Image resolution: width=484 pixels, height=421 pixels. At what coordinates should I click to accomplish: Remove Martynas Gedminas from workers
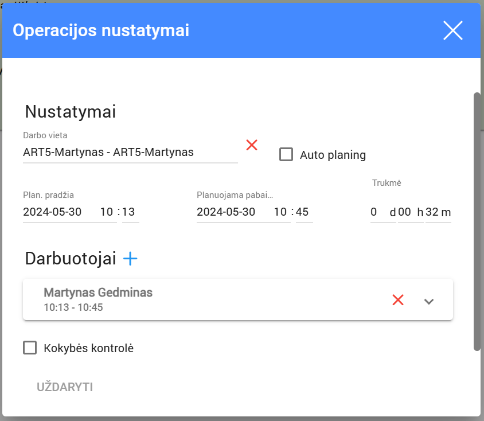click(x=398, y=300)
